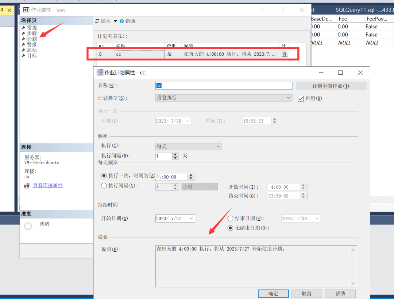Click the summary box scroll down arrow

(x=353, y=283)
